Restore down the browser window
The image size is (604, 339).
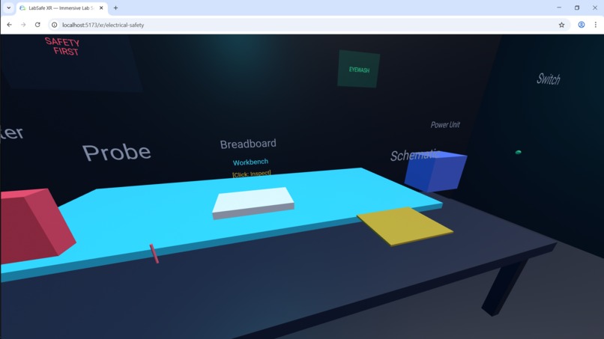coord(577,7)
